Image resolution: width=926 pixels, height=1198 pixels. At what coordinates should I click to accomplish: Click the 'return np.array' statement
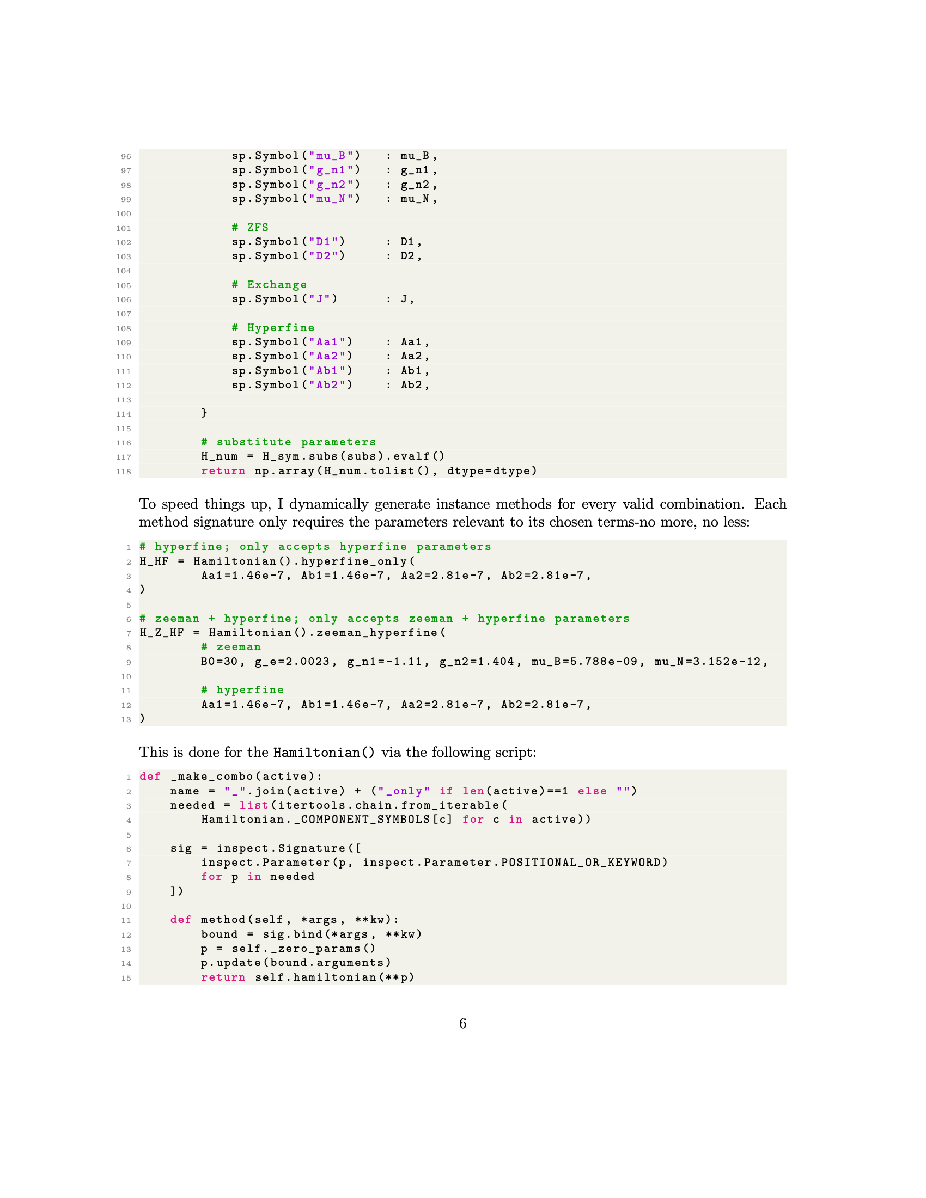pos(369,470)
